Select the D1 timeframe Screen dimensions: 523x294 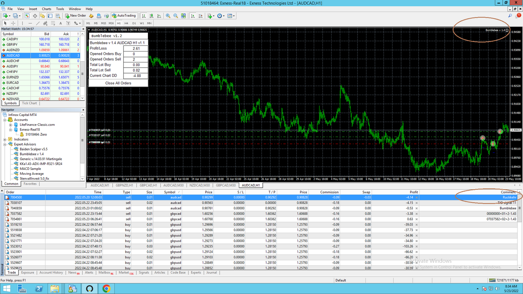click(x=134, y=23)
